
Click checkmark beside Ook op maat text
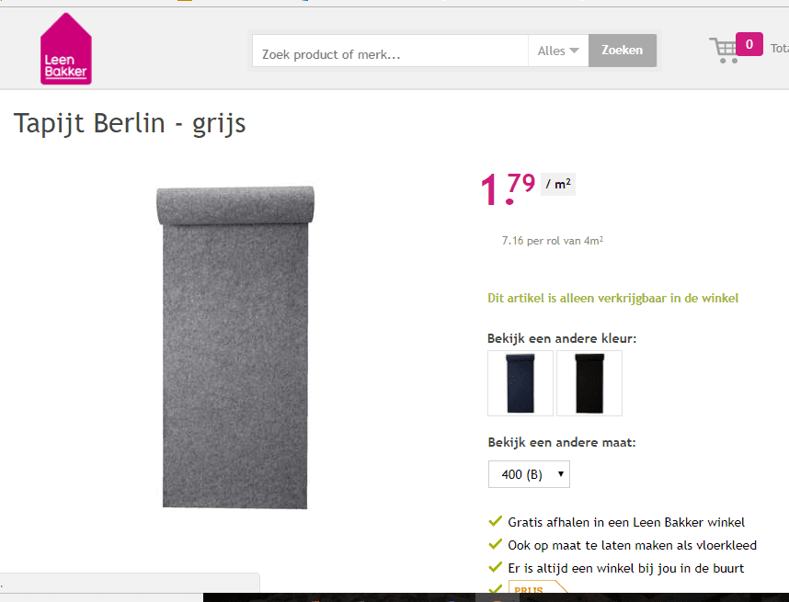(x=495, y=544)
